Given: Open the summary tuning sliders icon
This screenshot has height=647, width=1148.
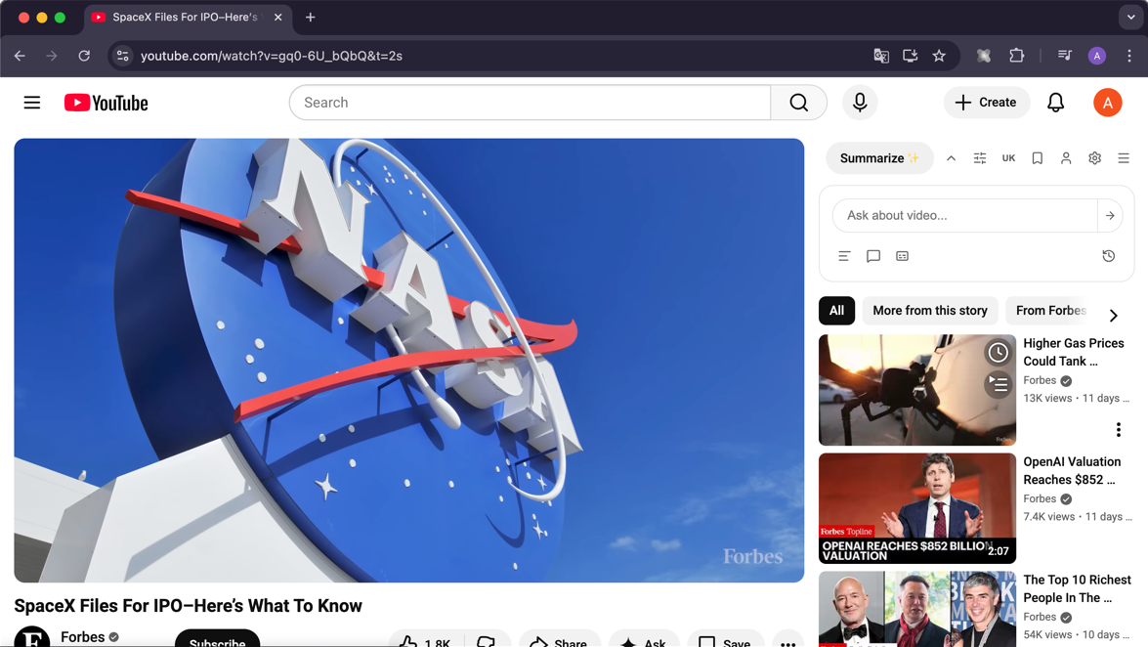Looking at the screenshot, I should (x=980, y=158).
